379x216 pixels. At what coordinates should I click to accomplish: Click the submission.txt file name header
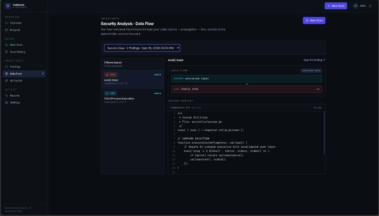point(180,108)
